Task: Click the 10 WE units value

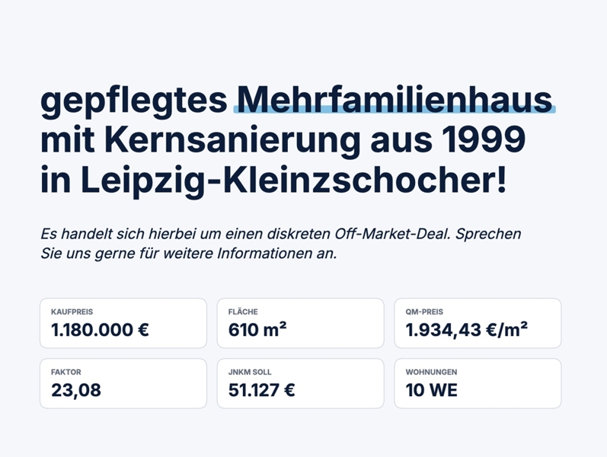Action: point(432,391)
